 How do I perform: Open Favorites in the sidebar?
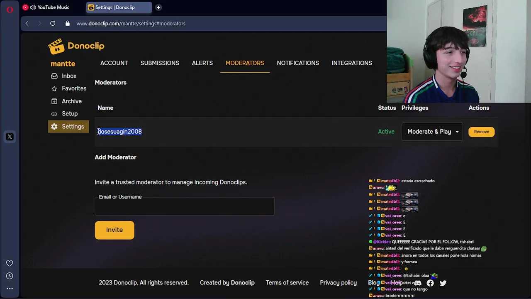[x=74, y=88]
